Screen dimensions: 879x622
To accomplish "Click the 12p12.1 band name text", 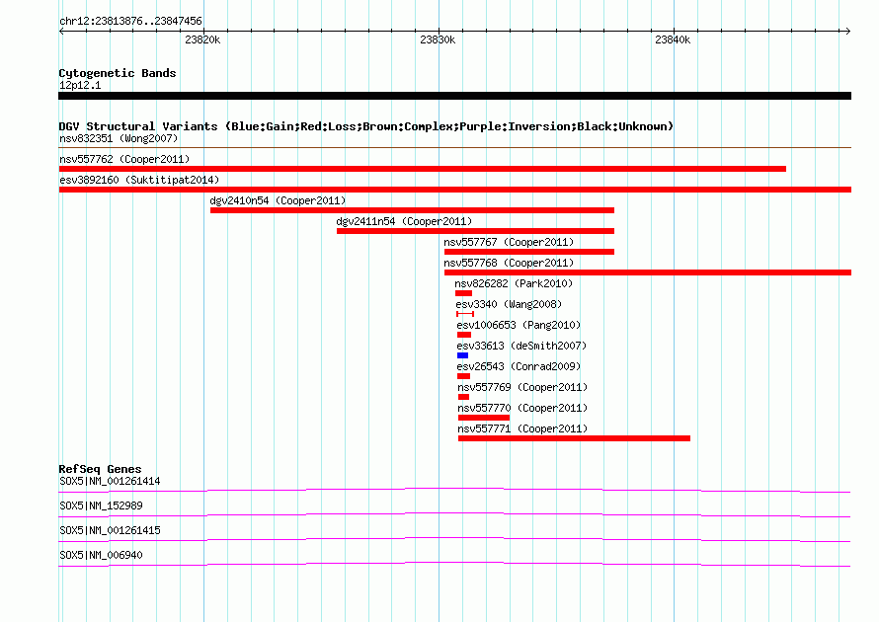I will pos(80,85).
